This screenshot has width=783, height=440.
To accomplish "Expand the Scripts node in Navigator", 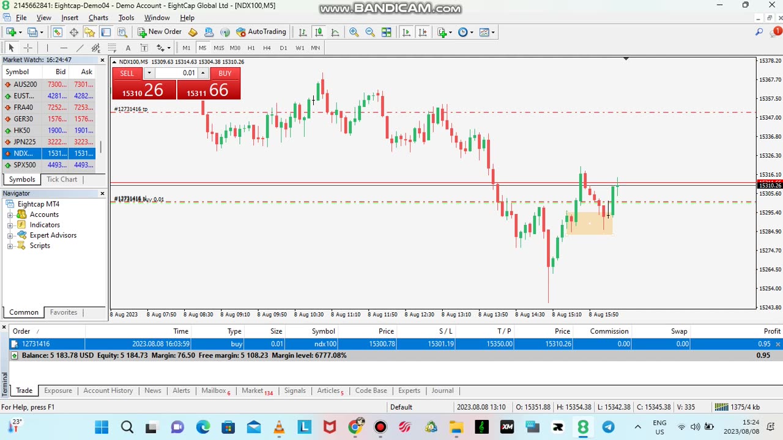I will (x=10, y=246).
